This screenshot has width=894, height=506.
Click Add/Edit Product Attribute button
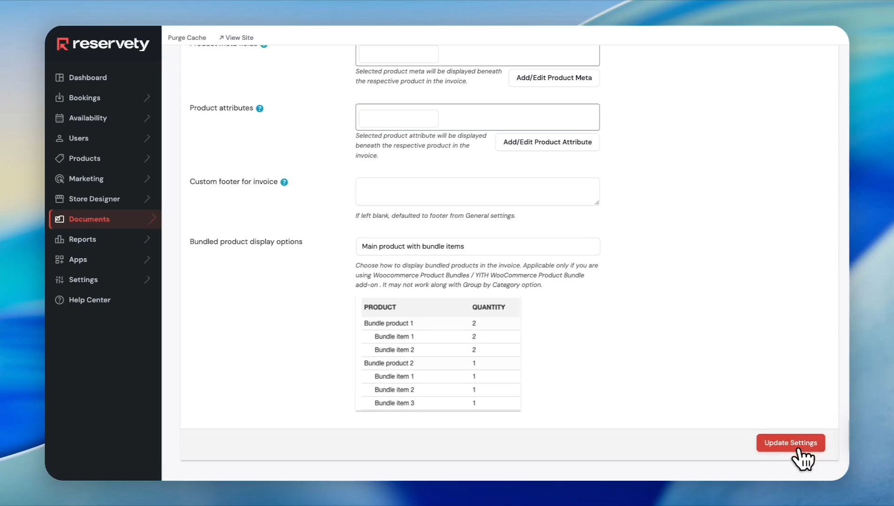[x=547, y=142]
